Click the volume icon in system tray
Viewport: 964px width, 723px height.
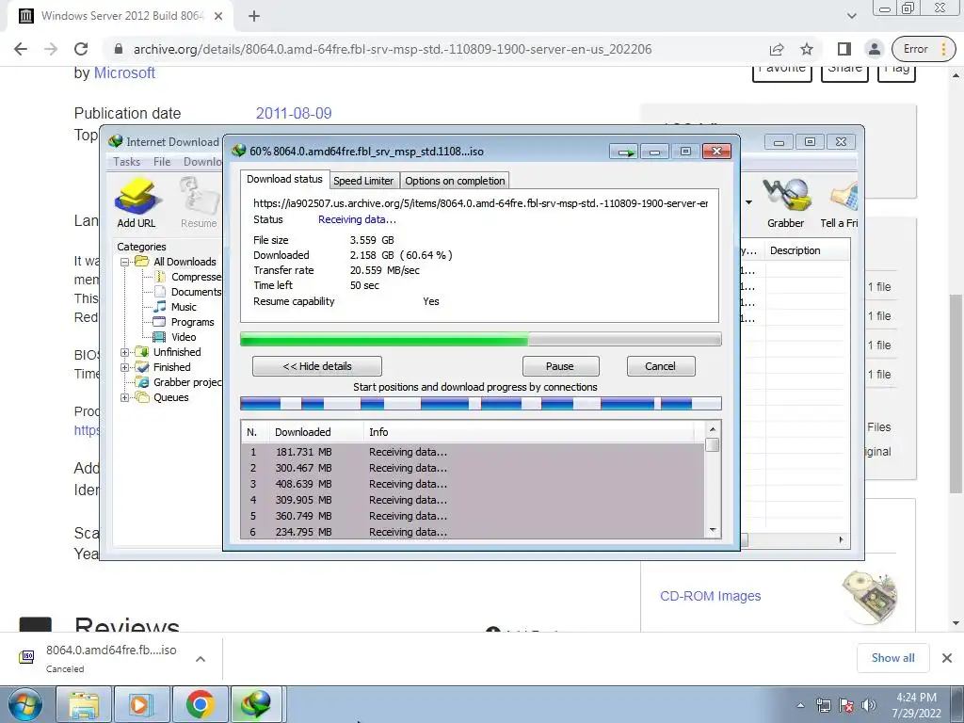tap(869, 705)
